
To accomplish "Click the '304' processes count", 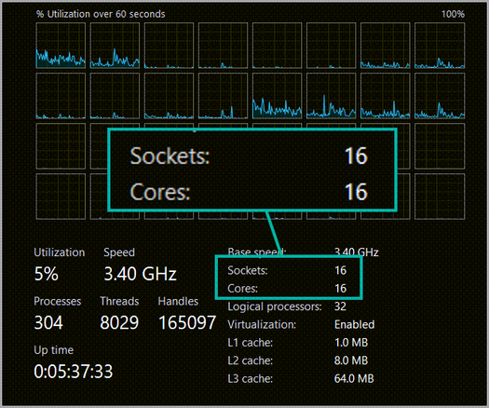I will click(48, 322).
